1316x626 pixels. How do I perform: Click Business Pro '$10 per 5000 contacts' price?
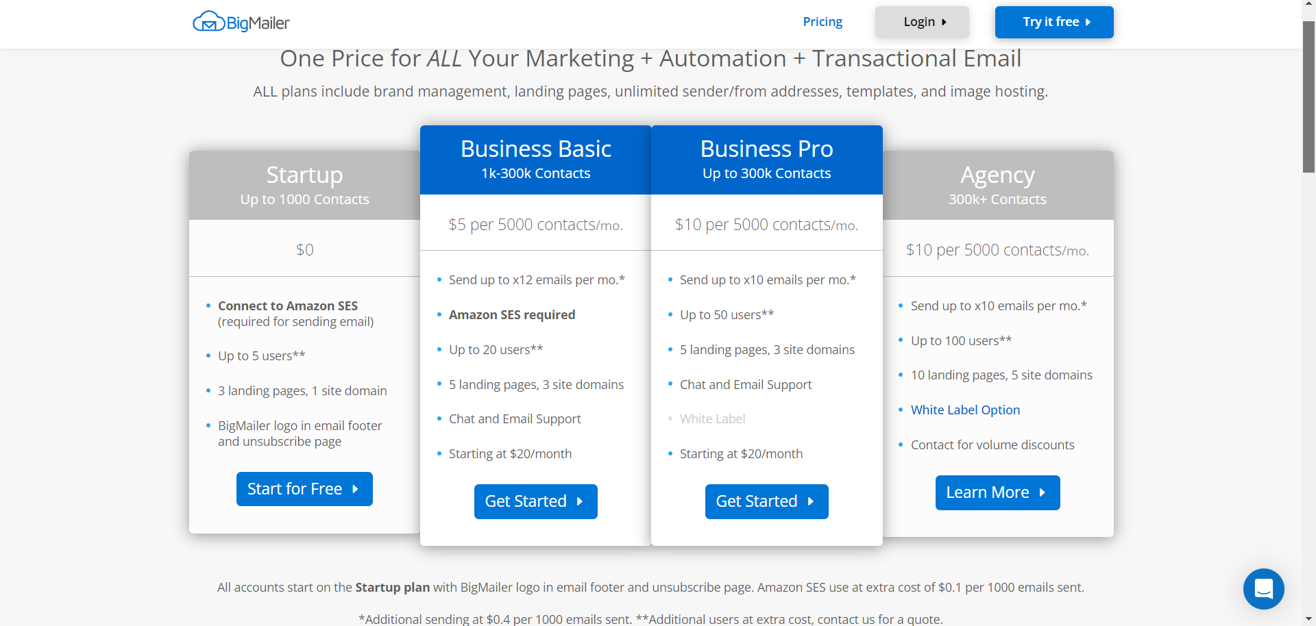(767, 225)
